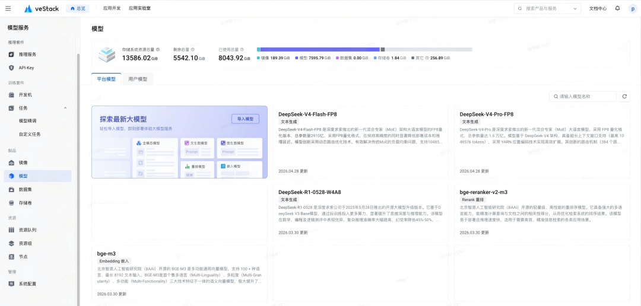Click the 8043.92 GiB used value
Viewport: 641px width, 306px height.
[x=234, y=58]
